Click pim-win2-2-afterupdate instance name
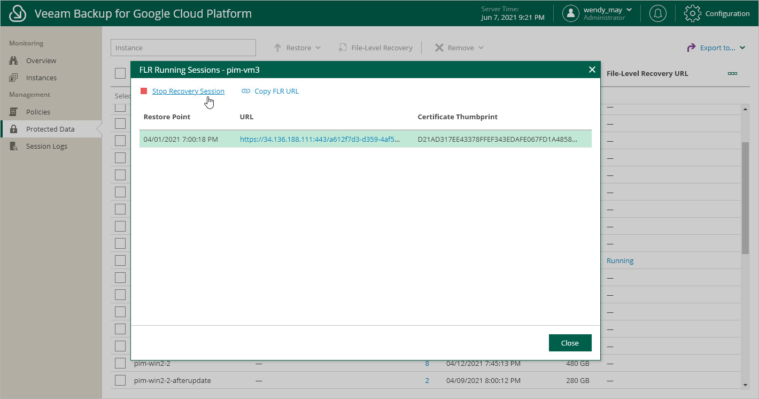This screenshot has height=399, width=759. [172, 380]
